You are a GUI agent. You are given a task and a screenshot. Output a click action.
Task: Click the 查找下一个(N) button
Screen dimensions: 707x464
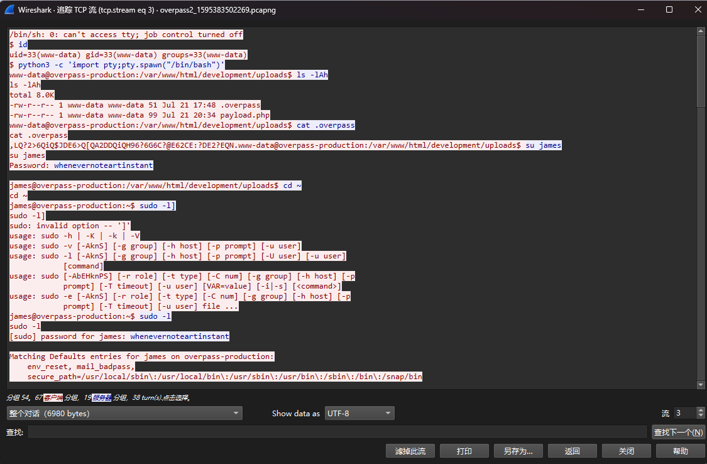click(678, 432)
